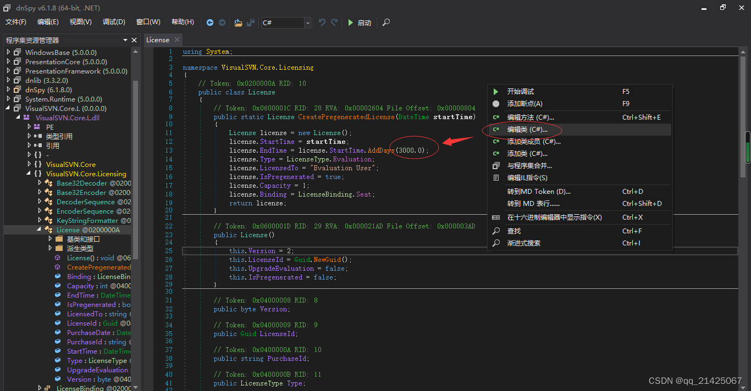The width and height of the screenshot is (751, 391).
Task: Start debugging via the green Start button
Action: 358,23
